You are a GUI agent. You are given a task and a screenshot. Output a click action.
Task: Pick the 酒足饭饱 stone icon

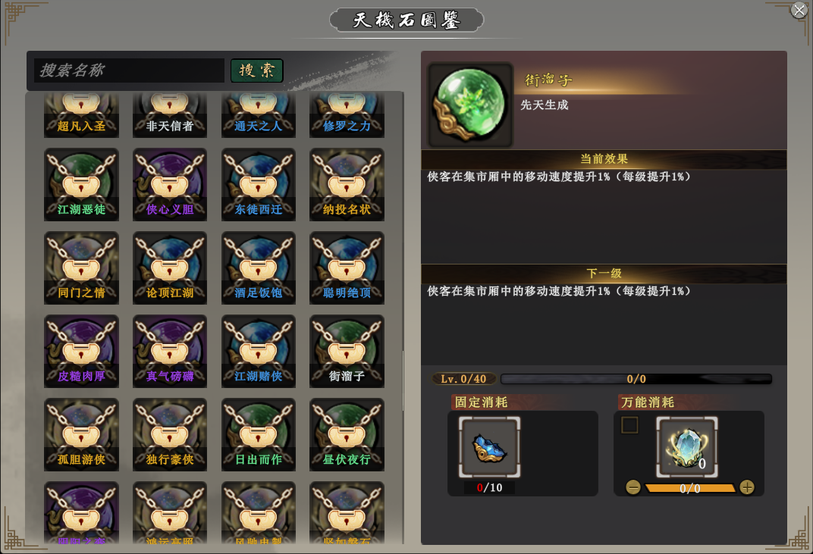point(258,268)
